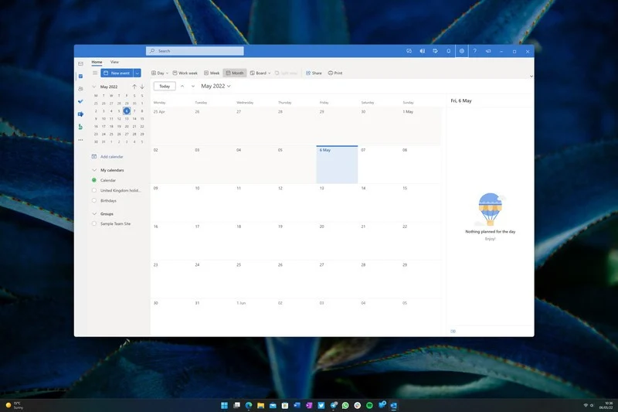
Task: Toggle the hamburger navigation pane icon
Action: pyautogui.click(x=95, y=73)
